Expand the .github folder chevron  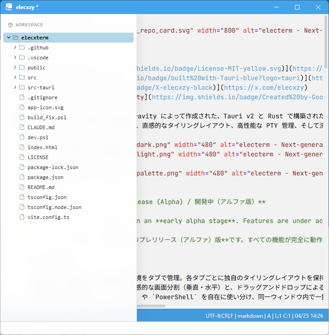15,48
